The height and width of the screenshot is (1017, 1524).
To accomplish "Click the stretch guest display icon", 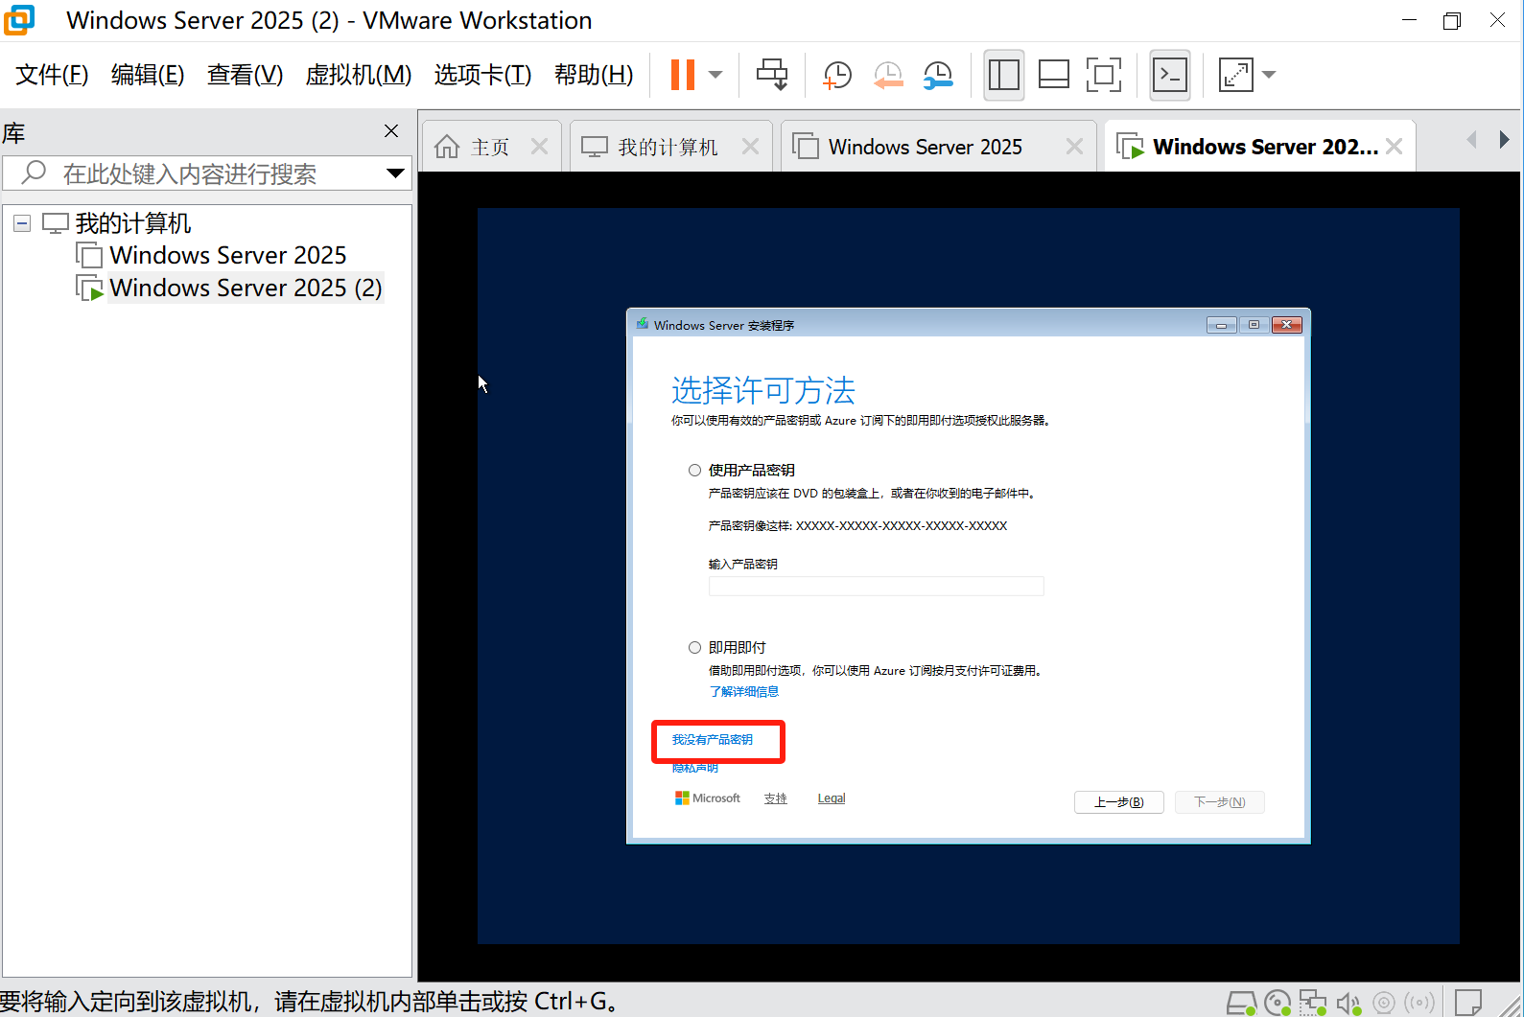I will point(1235,75).
